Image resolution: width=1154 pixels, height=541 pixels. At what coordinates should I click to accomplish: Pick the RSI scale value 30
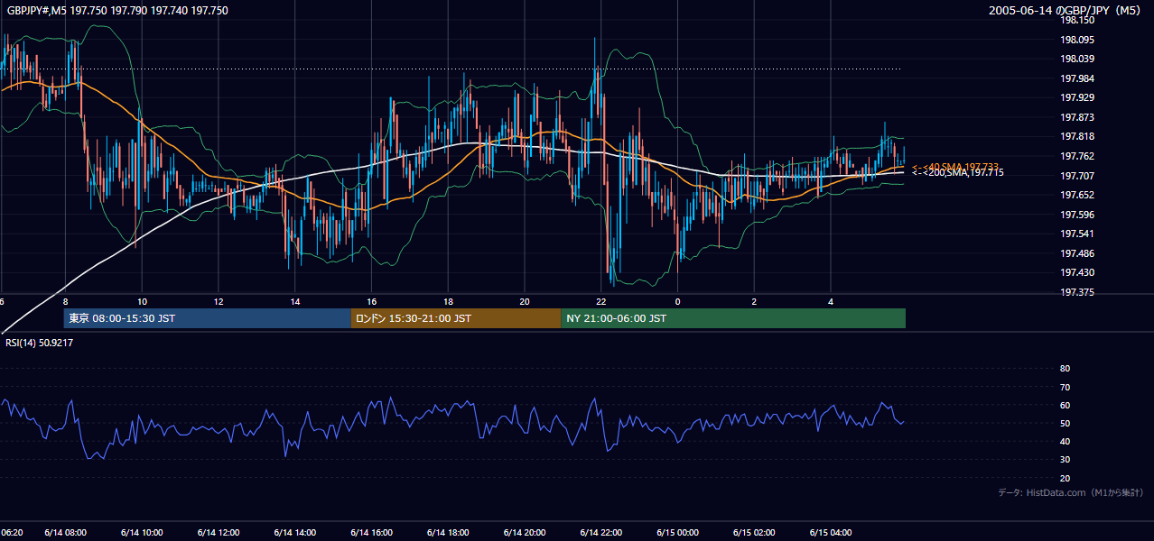pos(1065,460)
